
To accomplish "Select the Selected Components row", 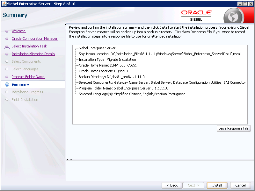I will 162,82.
